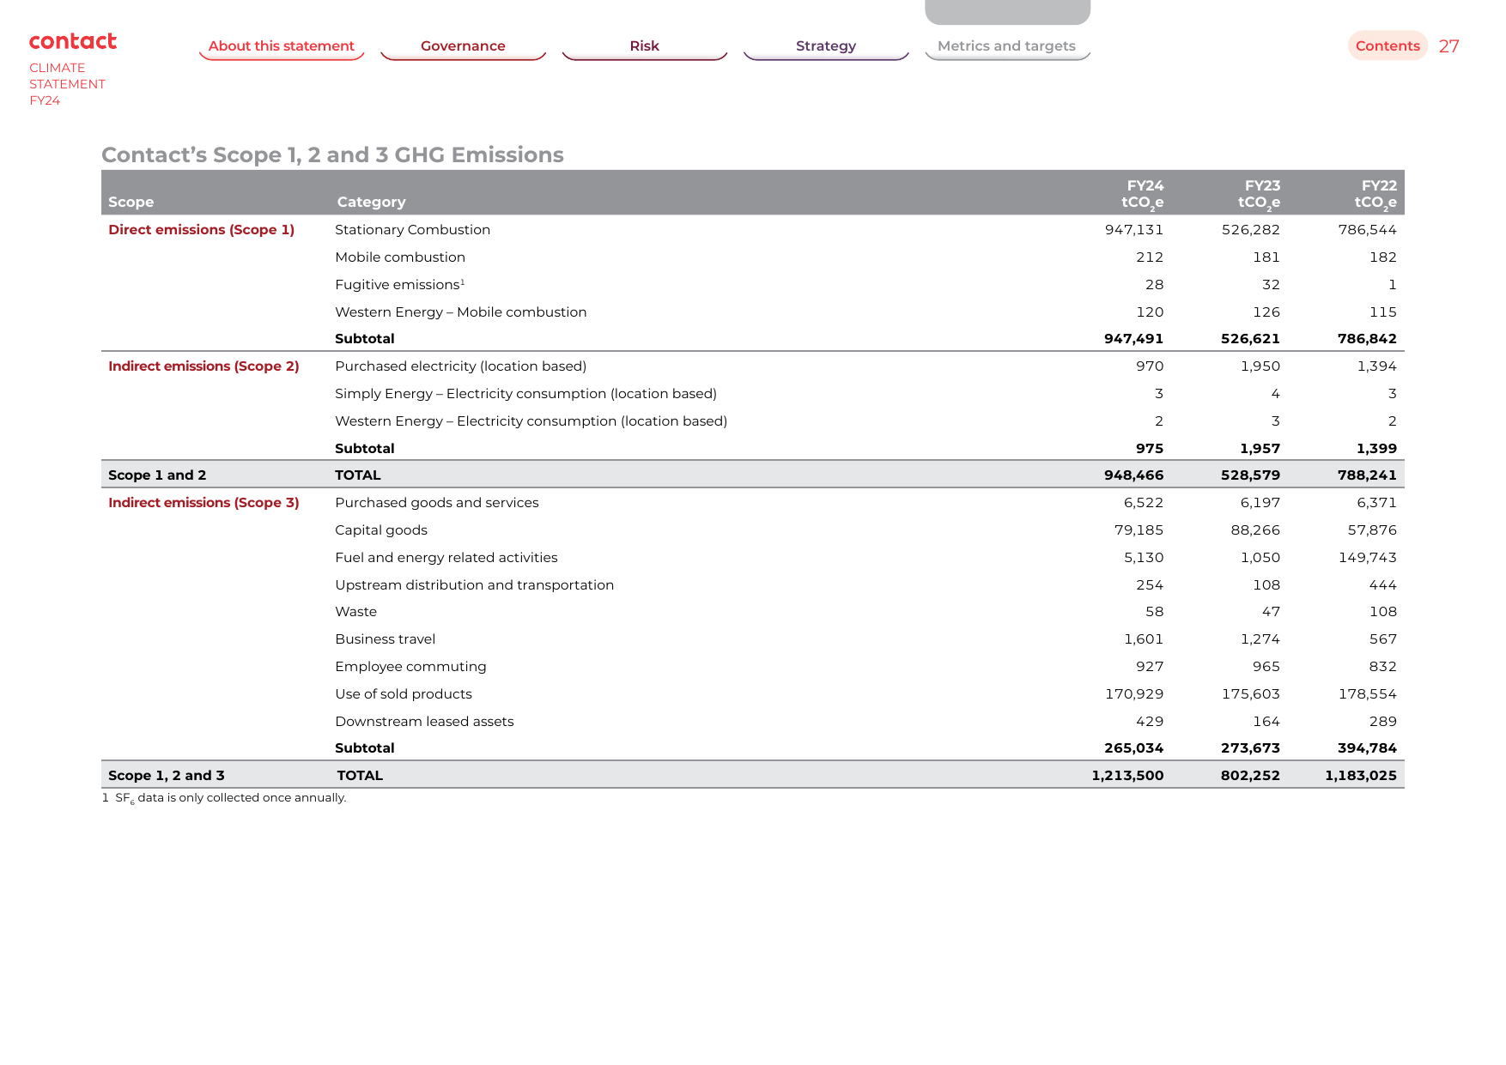Click the Direct emissions (Scope 1) label
The image size is (1506, 1065).
click(x=202, y=230)
